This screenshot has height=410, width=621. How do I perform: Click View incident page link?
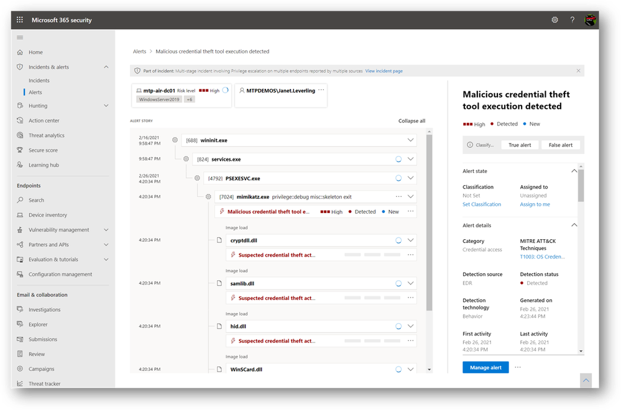click(384, 71)
